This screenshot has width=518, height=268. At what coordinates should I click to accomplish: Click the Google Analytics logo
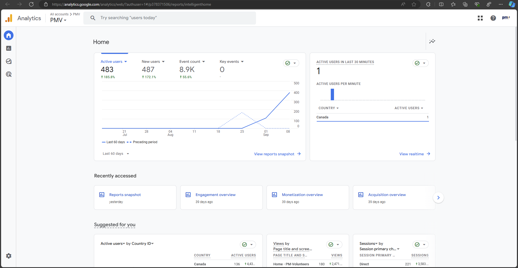pyautogui.click(x=9, y=18)
